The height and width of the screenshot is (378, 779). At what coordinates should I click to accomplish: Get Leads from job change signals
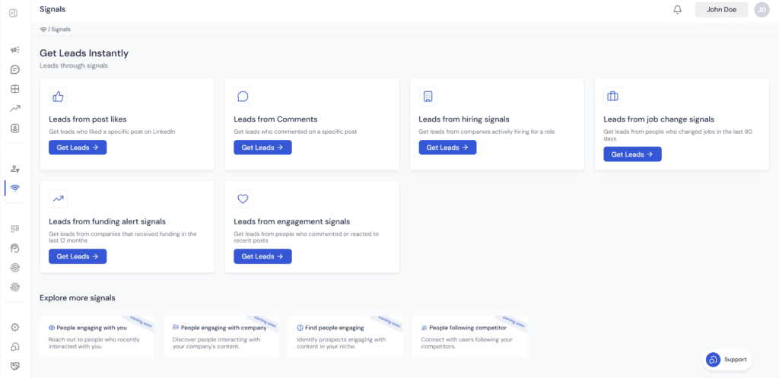pos(632,154)
